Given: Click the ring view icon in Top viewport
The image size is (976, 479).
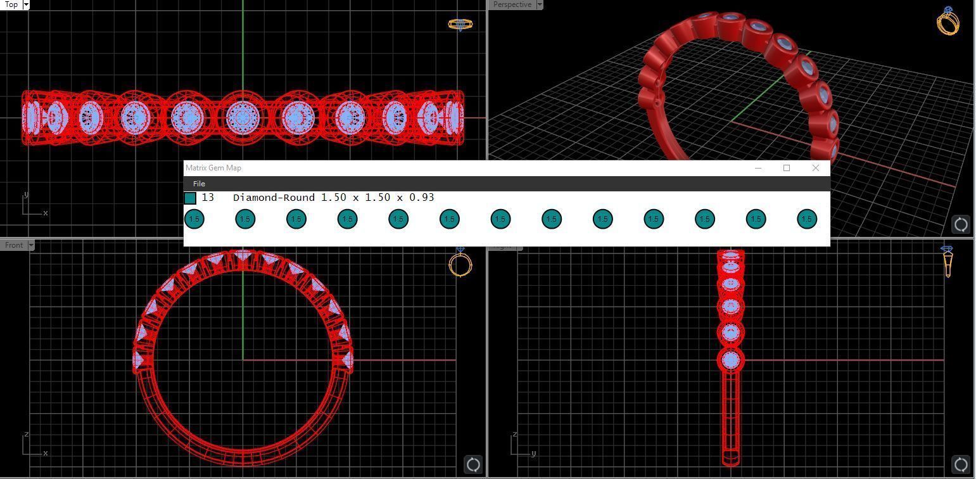Looking at the screenshot, I should click(460, 24).
